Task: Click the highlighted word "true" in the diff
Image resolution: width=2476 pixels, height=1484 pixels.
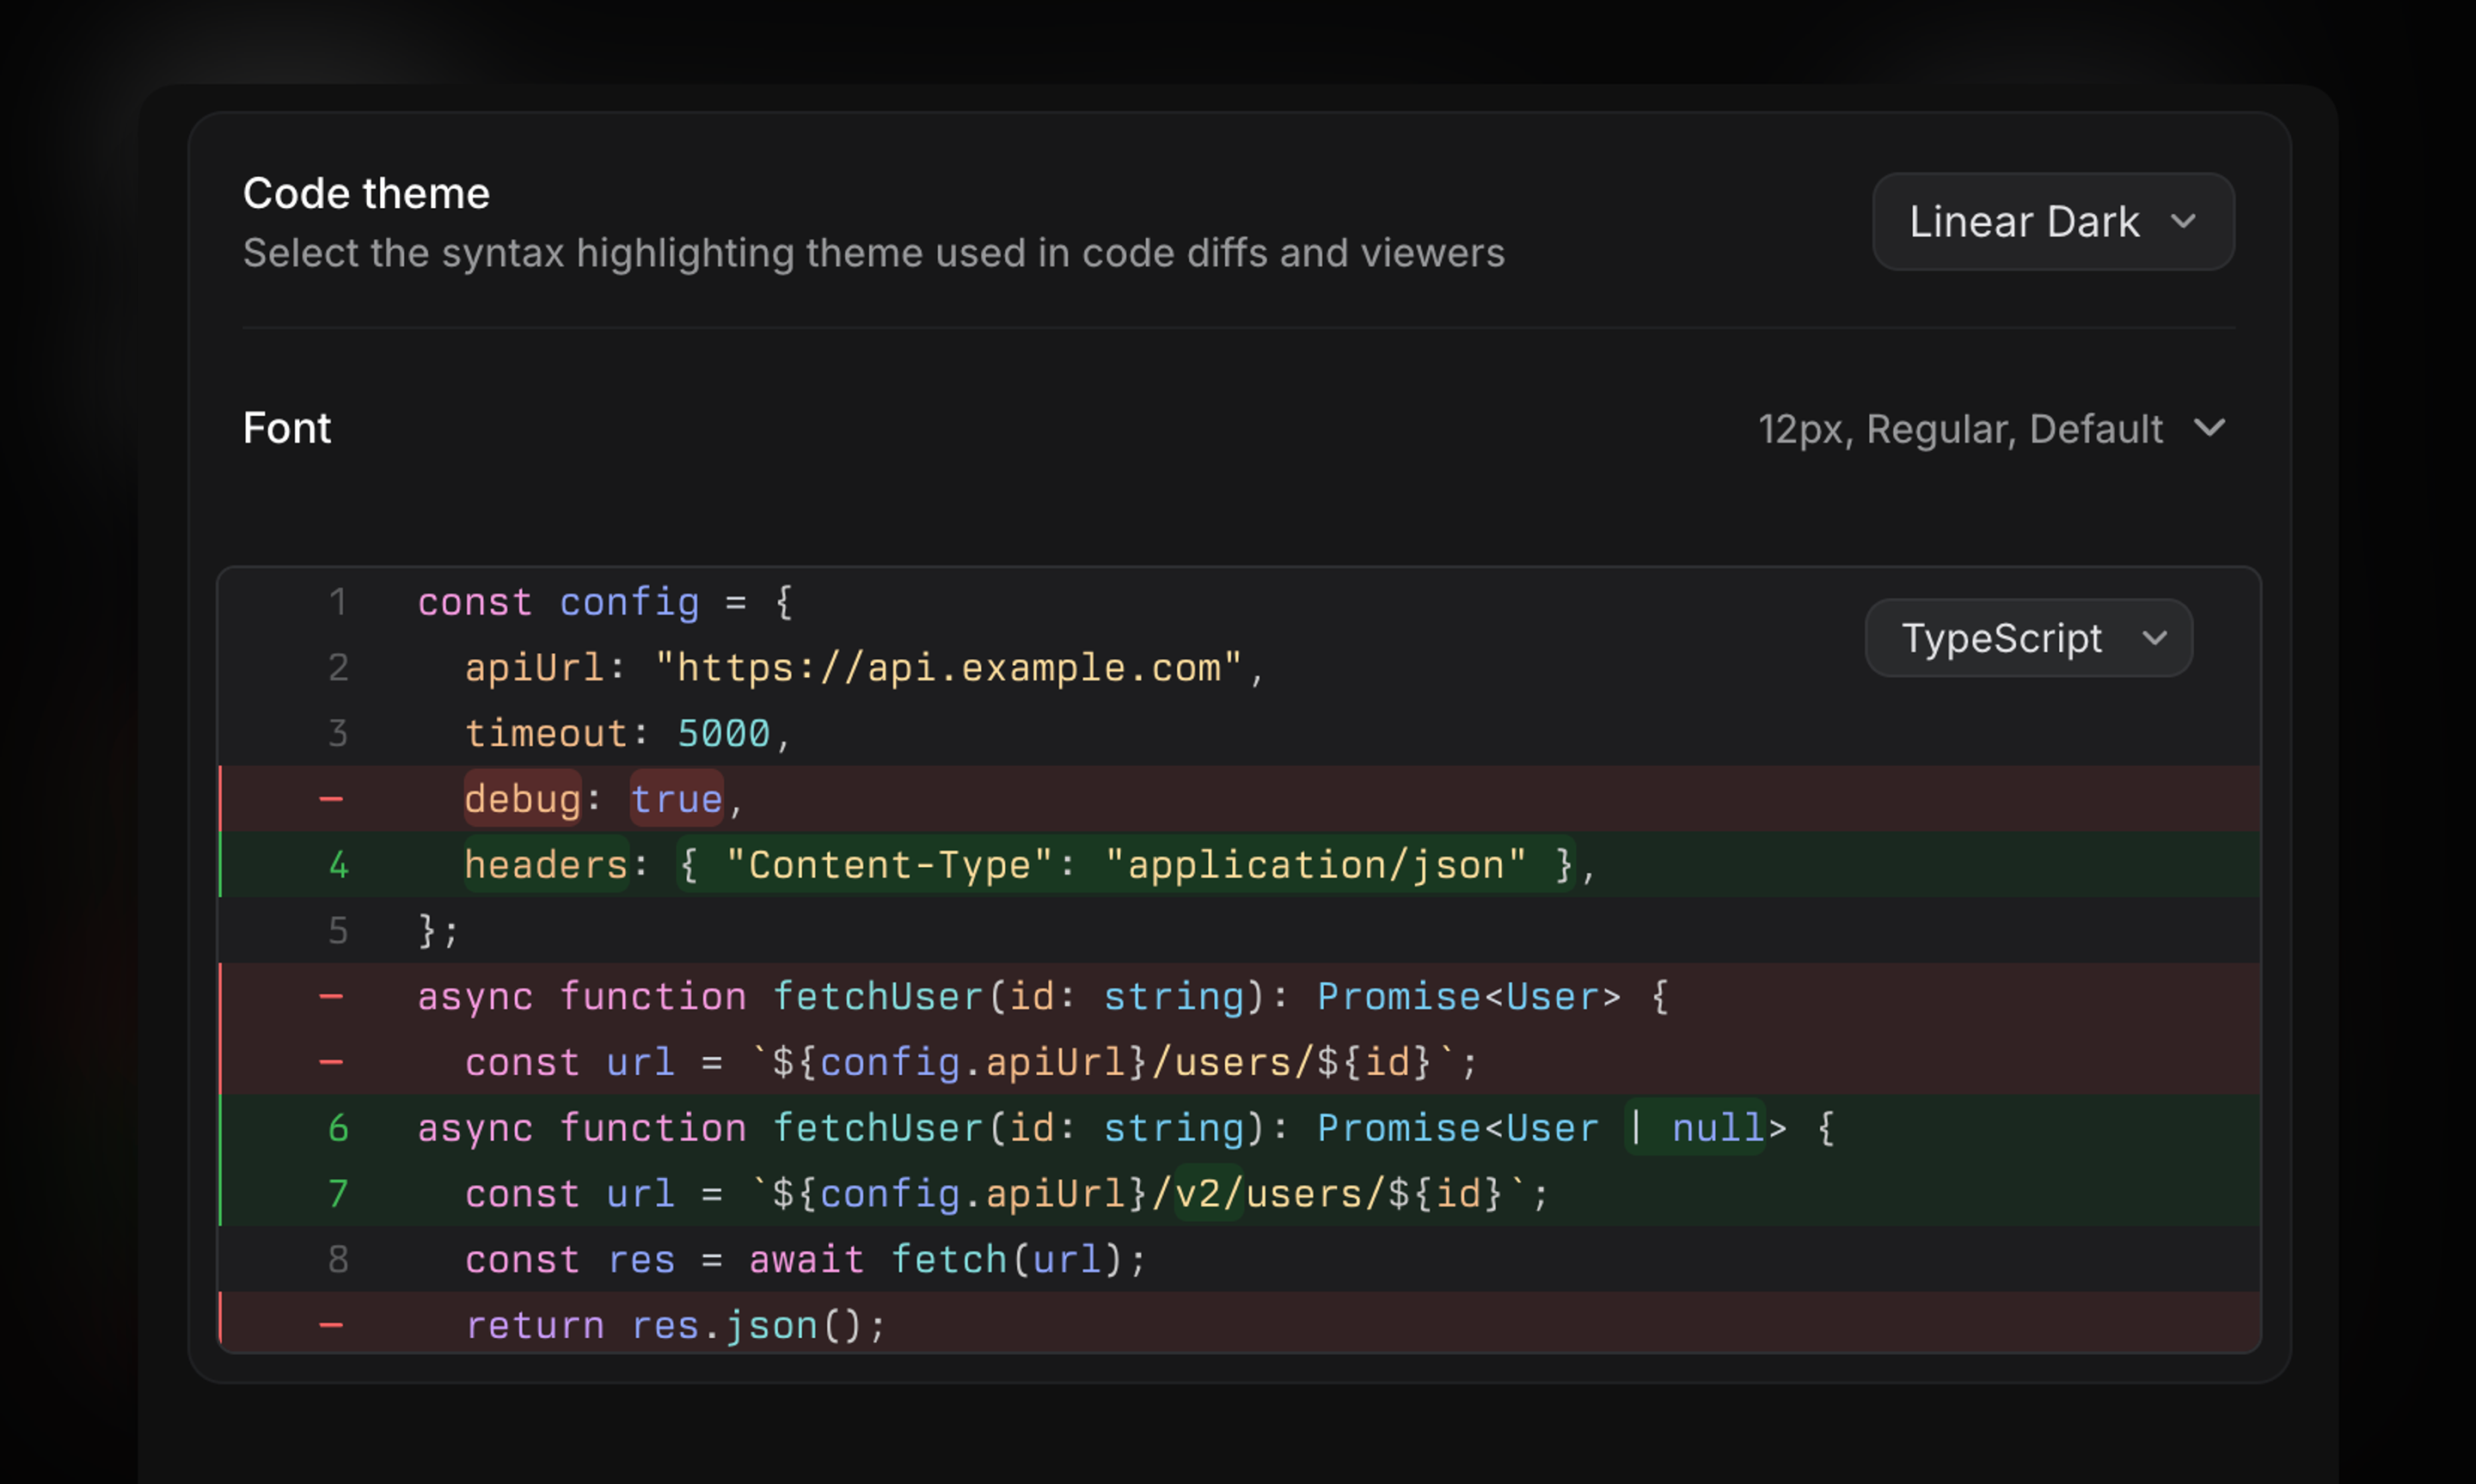Action: (x=677, y=799)
